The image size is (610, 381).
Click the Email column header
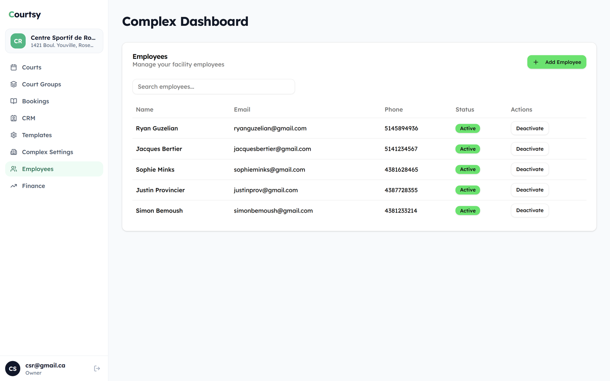242,110
